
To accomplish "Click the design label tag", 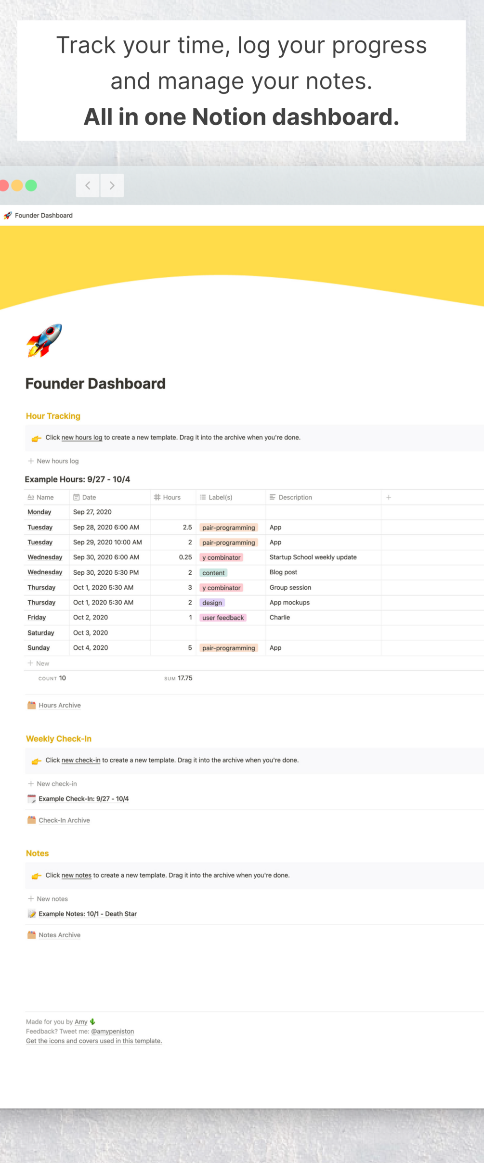I will point(212,603).
